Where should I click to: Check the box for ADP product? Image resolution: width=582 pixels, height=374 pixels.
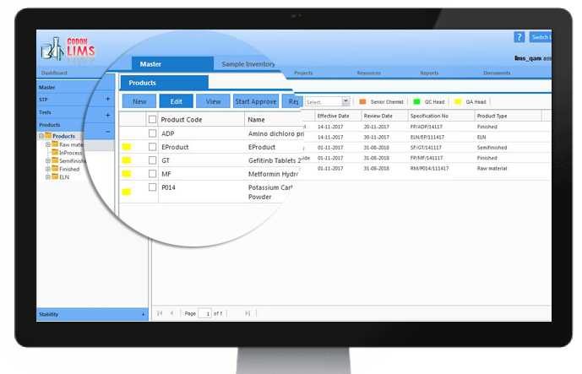(x=152, y=133)
